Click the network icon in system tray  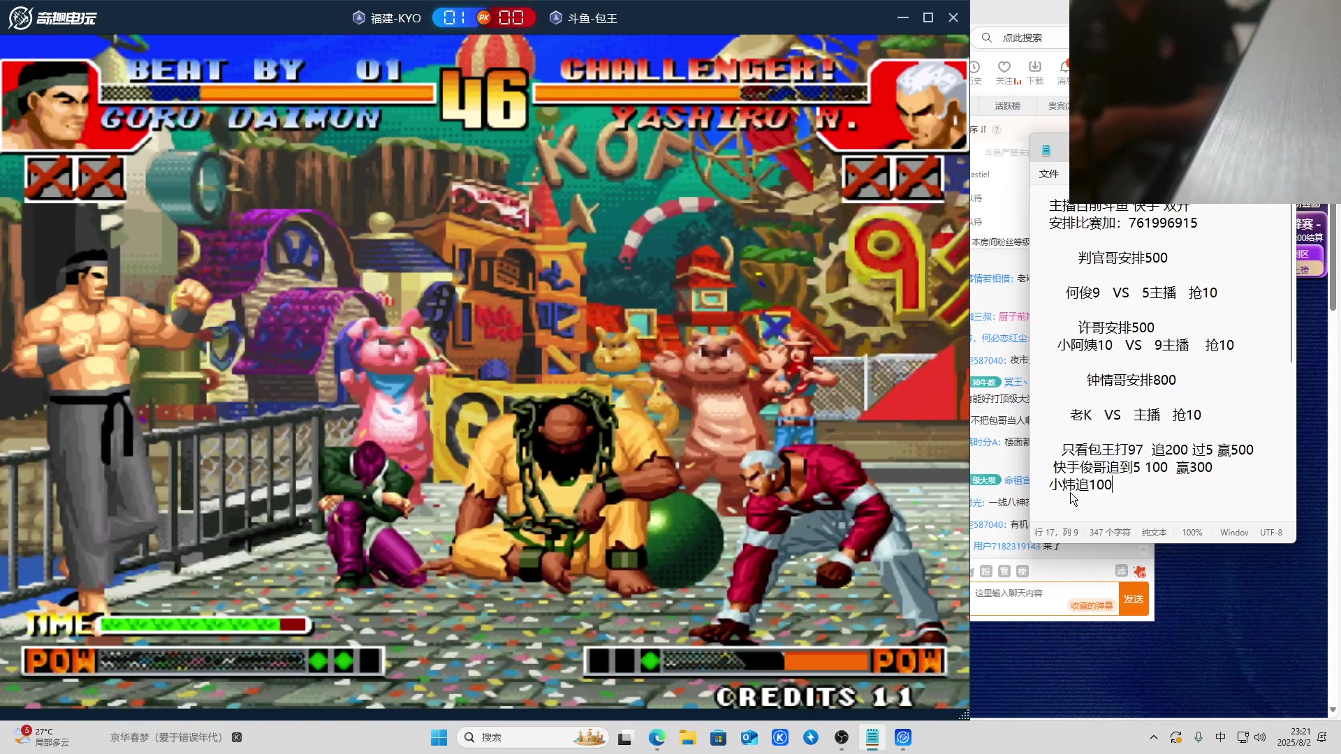1243,737
